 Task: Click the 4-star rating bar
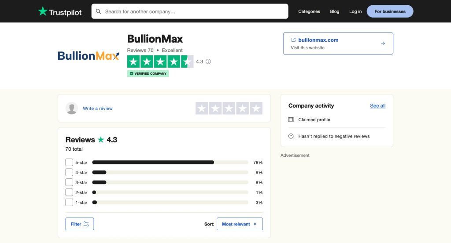point(170,172)
